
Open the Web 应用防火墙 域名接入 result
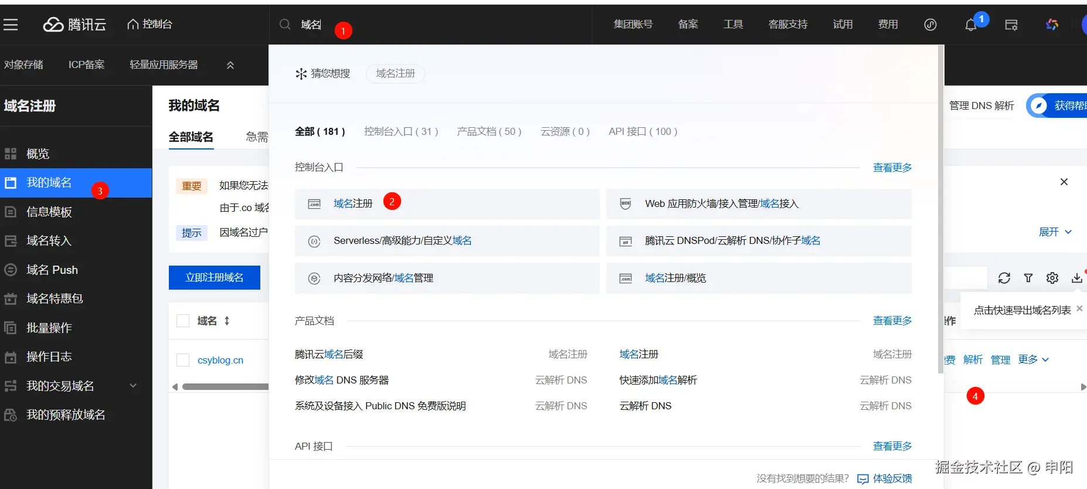coord(759,204)
